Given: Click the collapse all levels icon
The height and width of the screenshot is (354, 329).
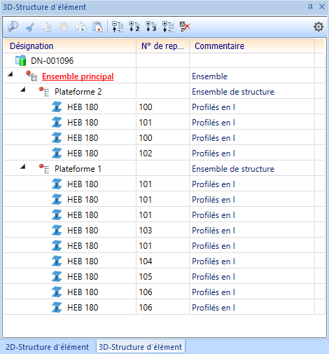Looking at the screenshot, I should tap(118, 27).
